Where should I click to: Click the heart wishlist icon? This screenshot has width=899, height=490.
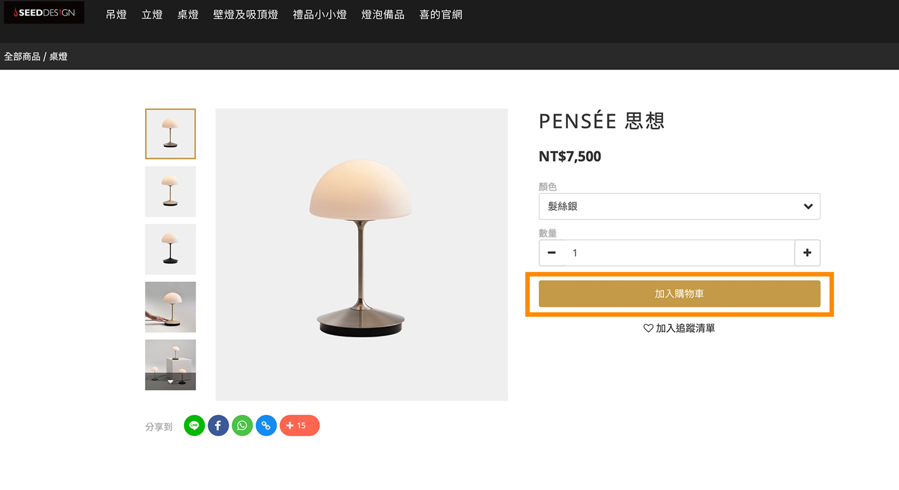coord(648,328)
